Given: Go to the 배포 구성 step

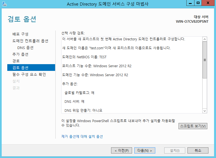Looking at the screenshot, I should [x=20, y=34].
